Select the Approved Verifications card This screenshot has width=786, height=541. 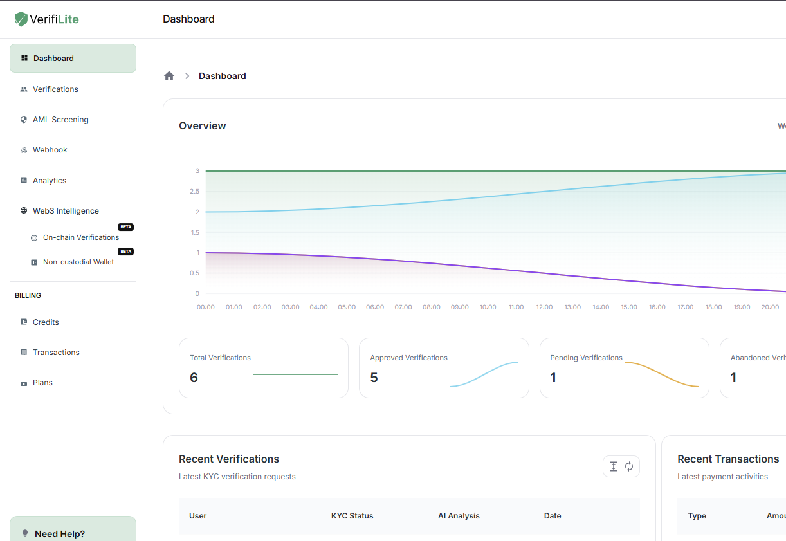(444, 368)
